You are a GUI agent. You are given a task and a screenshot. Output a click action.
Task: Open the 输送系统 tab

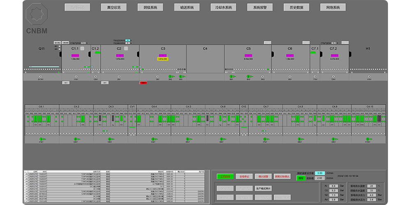click(x=187, y=7)
